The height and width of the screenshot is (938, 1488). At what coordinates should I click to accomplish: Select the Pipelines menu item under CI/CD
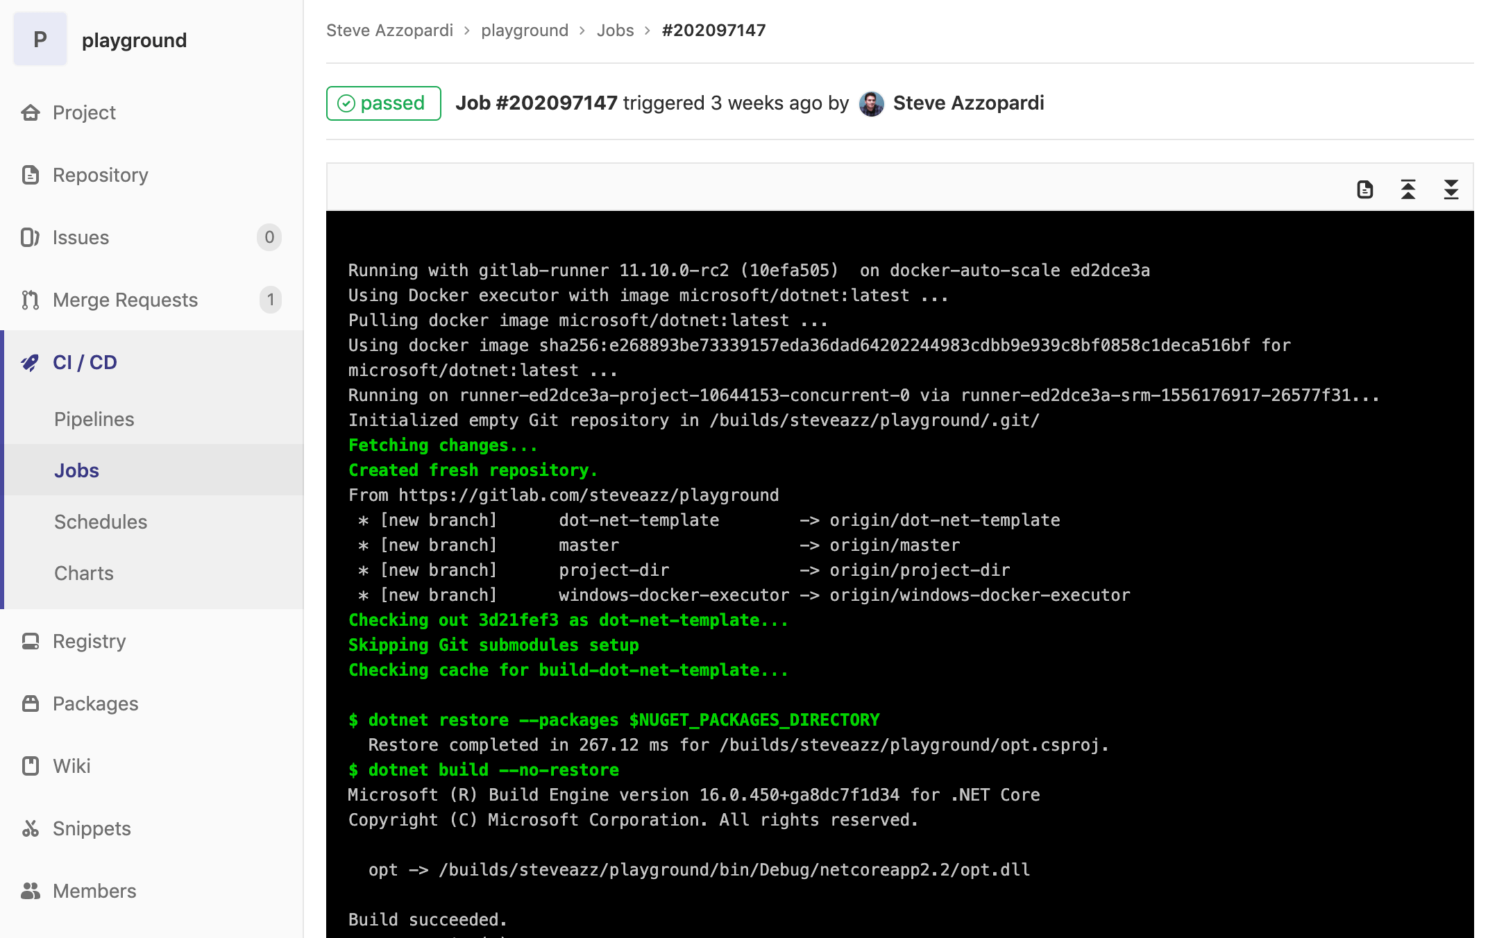pos(94,418)
